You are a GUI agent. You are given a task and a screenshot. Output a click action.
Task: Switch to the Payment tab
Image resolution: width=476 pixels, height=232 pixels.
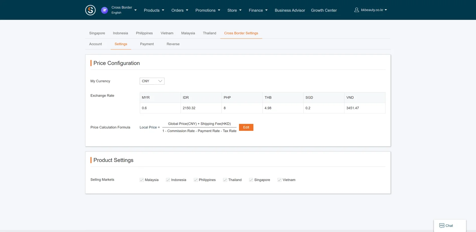147,44
